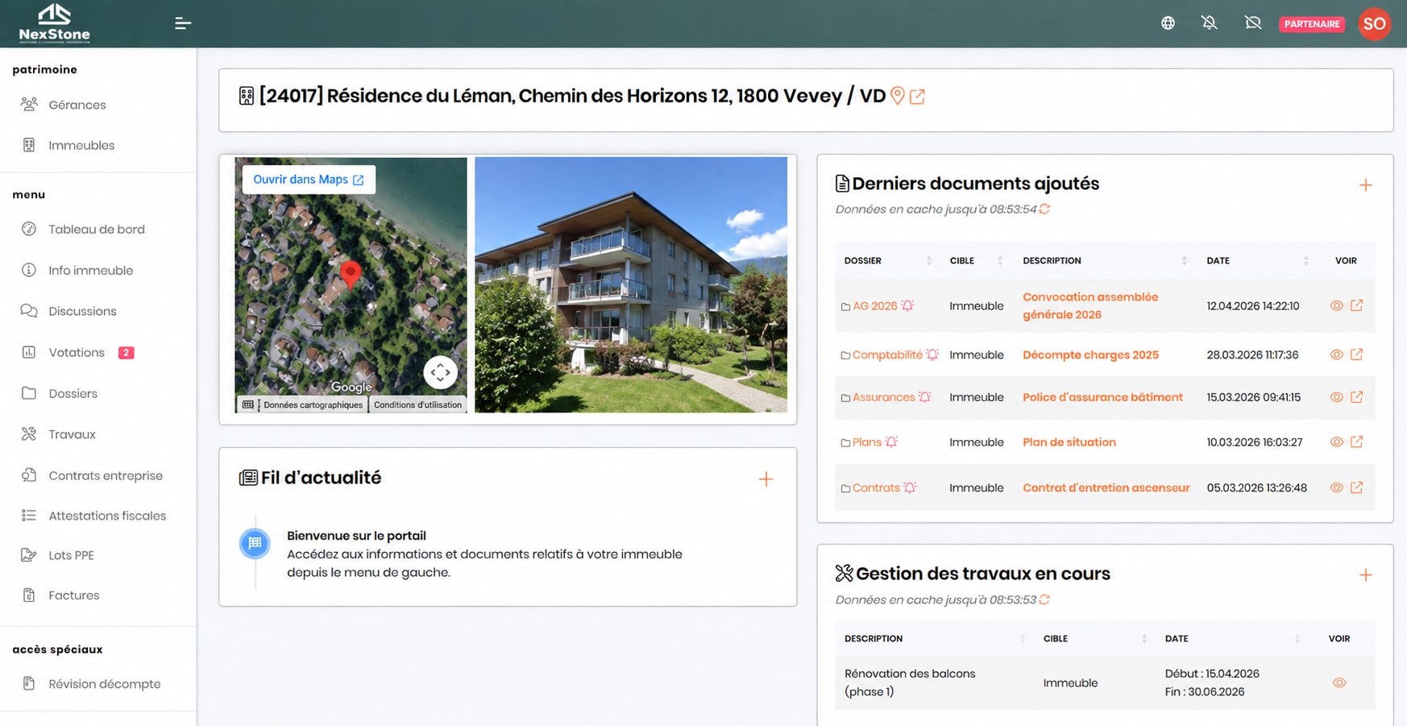This screenshot has height=726, width=1407.
Task: View Contrat d'entretien ascenseur eye icon
Action: point(1337,487)
